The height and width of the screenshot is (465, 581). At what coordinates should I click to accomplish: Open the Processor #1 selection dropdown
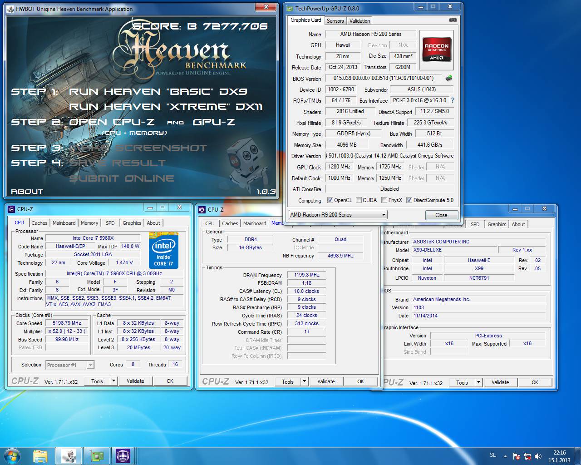pyautogui.click(x=69, y=365)
